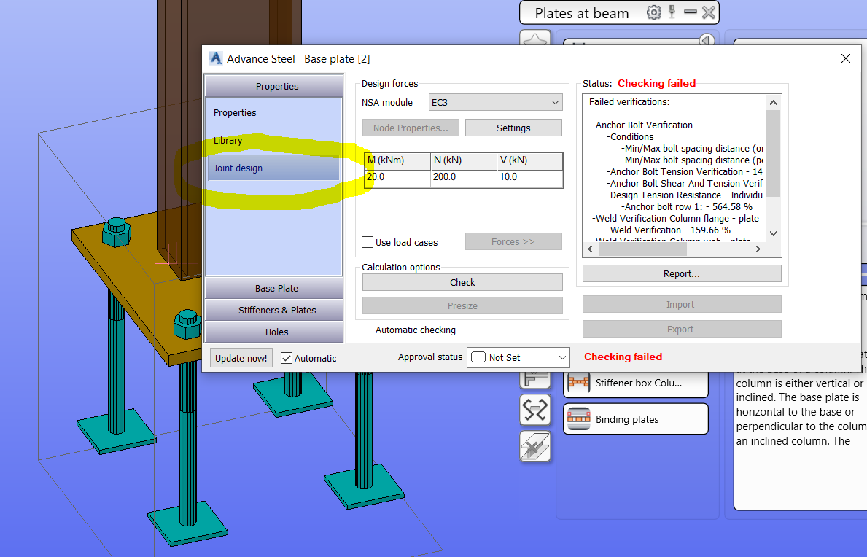Open the NSA module EC3 dropdown

point(495,102)
